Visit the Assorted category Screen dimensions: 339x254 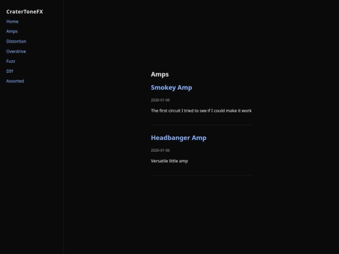pyautogui.click(x=15, y=81)
